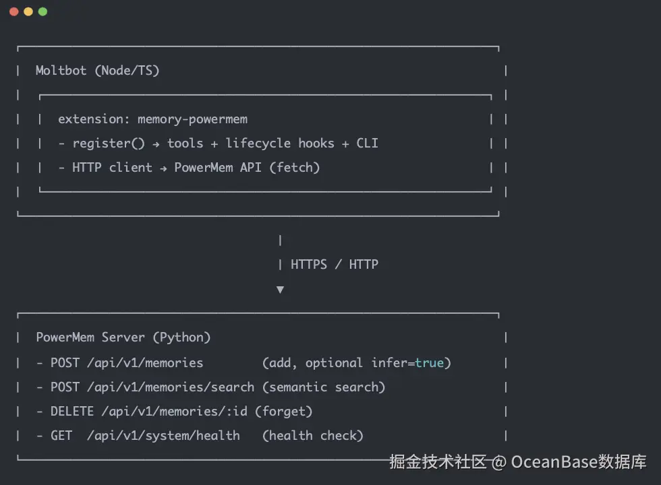Click the "POST /api/v1/memories/search" endpoint
661x485 pixels.
152,387
